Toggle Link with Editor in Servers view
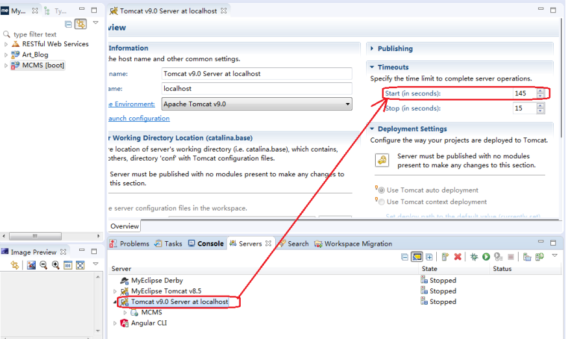Viewport: 566px width, 339px height. (x=417, y=257)
